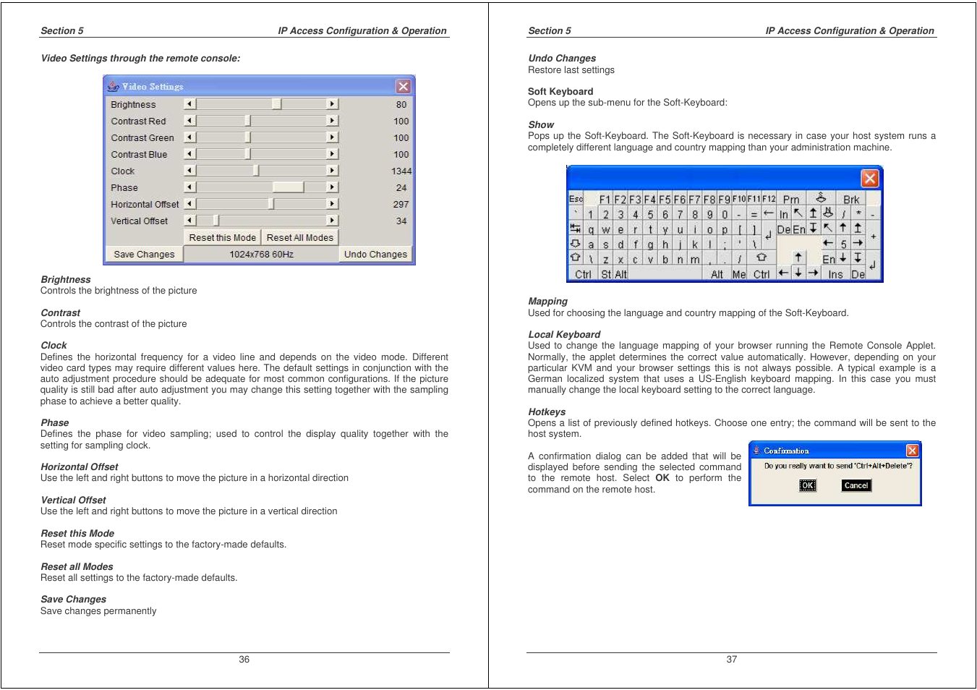This screenshot has height=690, width=977.
Task: Decrease Contrast Red with its left arrow
Action: (x=190, y=121)
